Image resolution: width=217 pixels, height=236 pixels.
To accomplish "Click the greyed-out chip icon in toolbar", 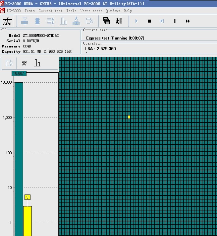I will 37,21.
